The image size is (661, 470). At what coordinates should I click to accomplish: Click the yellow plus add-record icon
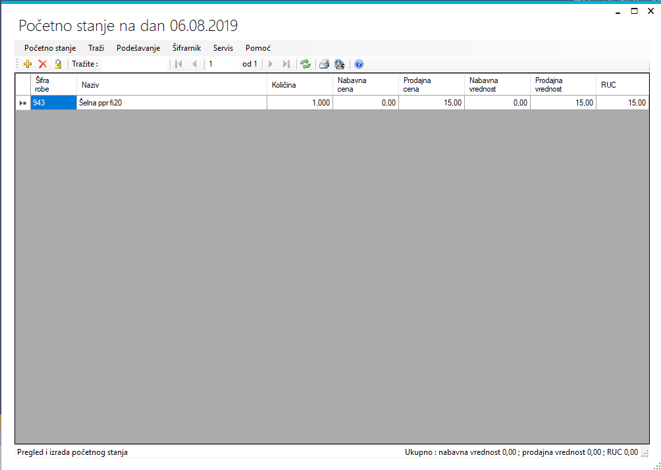pos(28,64)
